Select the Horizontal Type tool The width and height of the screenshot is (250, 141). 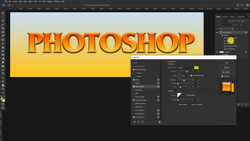pyautogui.click(x=3, y=74)
